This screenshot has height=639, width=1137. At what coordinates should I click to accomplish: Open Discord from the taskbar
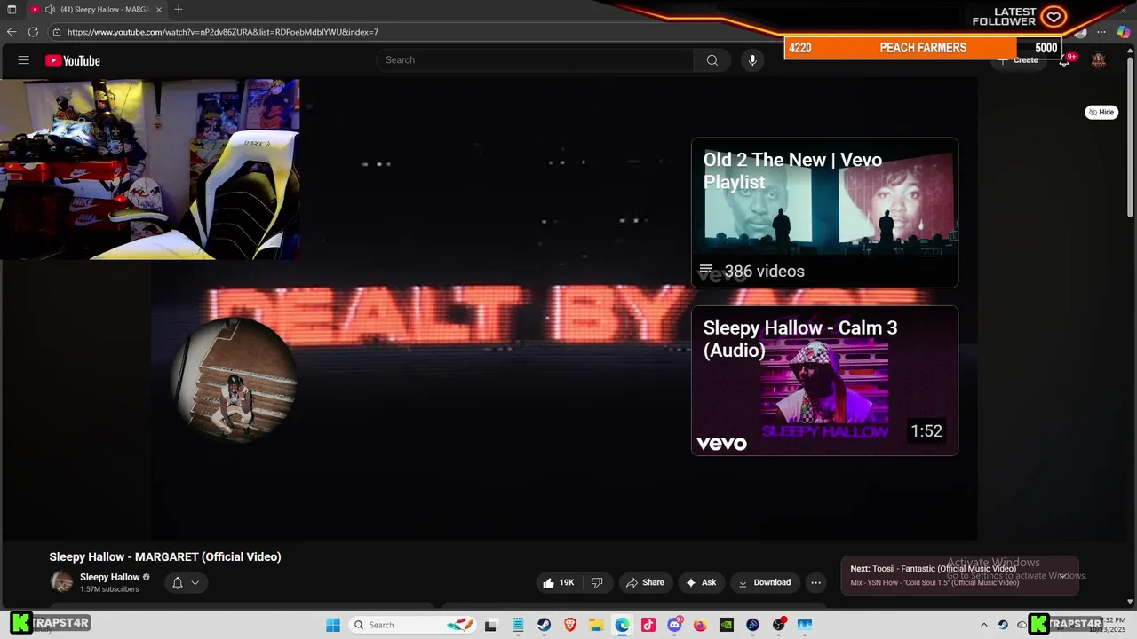(674, 625)
